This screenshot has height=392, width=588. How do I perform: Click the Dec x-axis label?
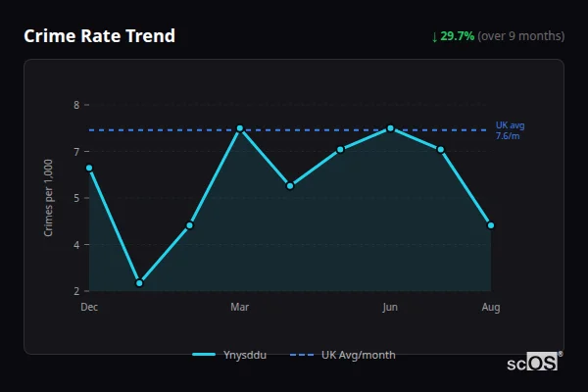coord(89,307)
